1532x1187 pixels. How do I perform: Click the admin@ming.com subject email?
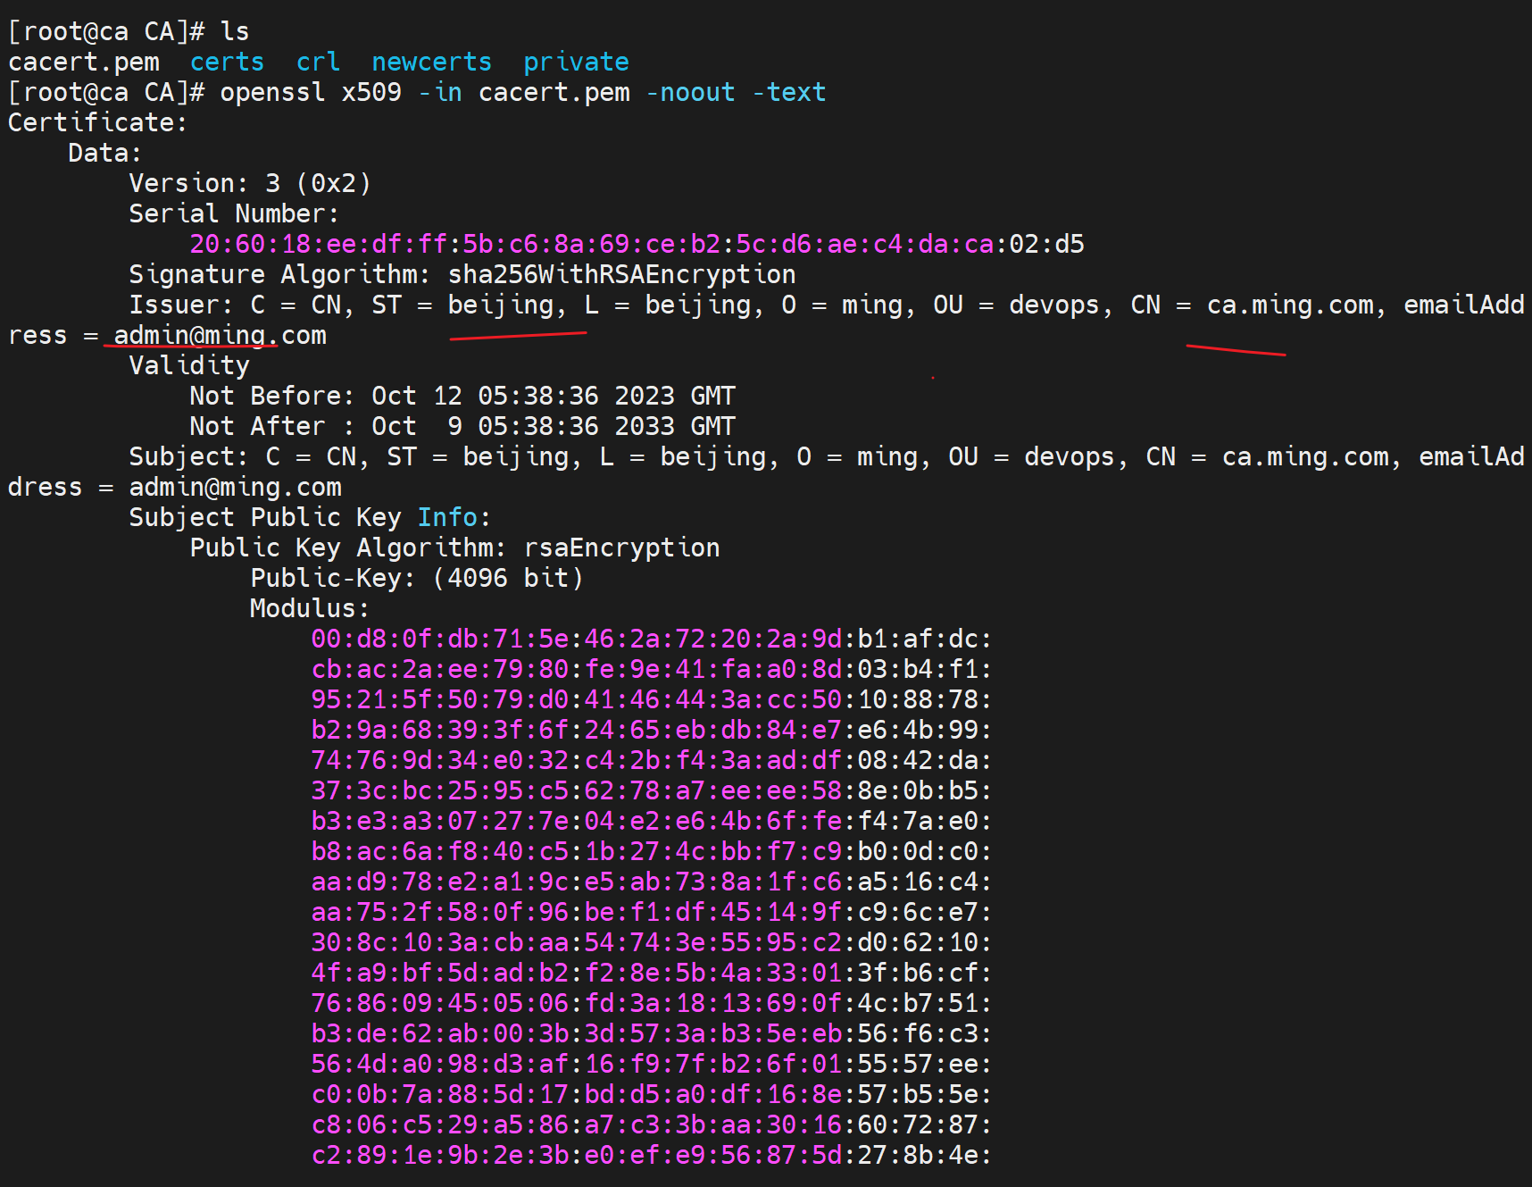235,488
